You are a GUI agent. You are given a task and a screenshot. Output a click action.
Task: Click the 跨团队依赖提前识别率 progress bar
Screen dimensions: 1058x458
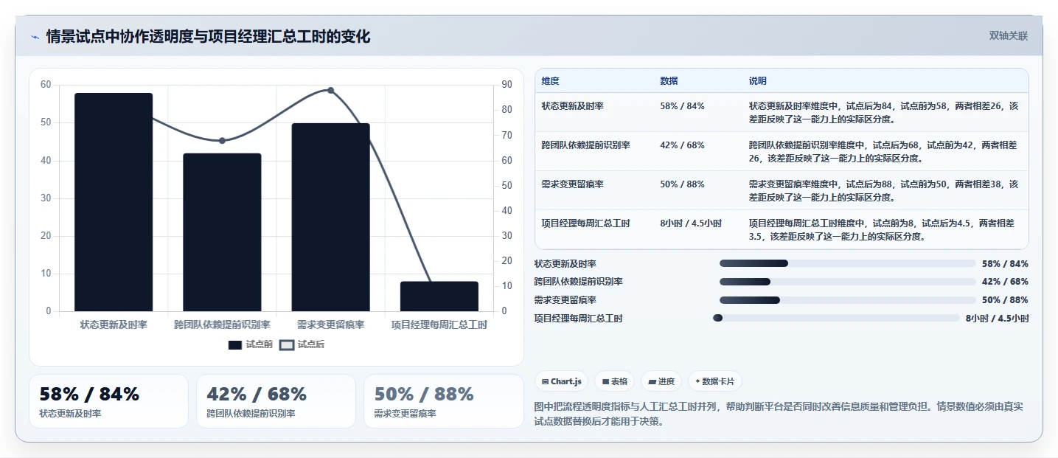(x=847, y=282)
